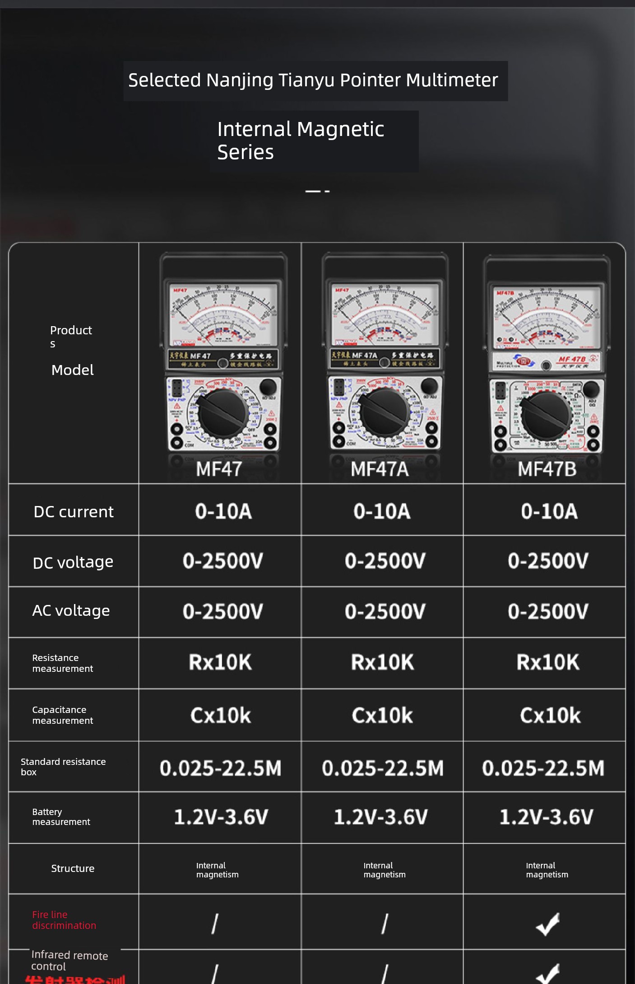
Task: Click the MF47 fire line discrimination slash
Action: coord(215,923)
